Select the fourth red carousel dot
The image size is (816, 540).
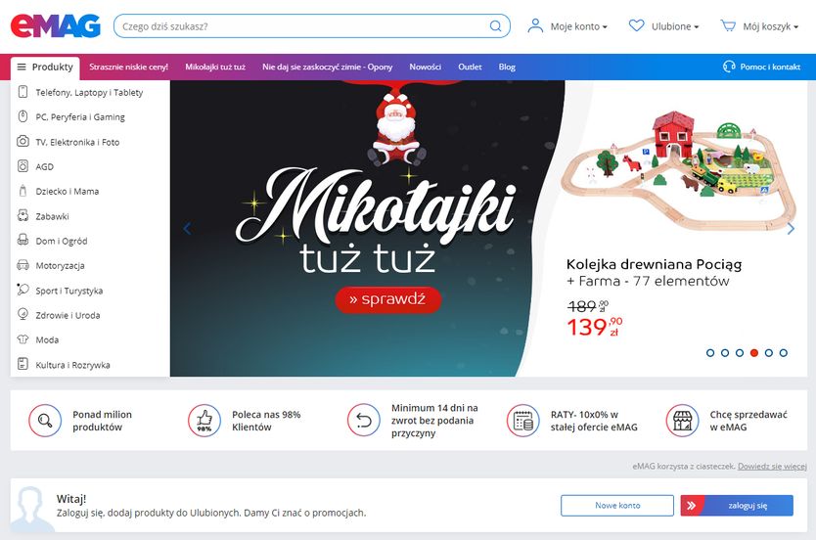point(754,353)
